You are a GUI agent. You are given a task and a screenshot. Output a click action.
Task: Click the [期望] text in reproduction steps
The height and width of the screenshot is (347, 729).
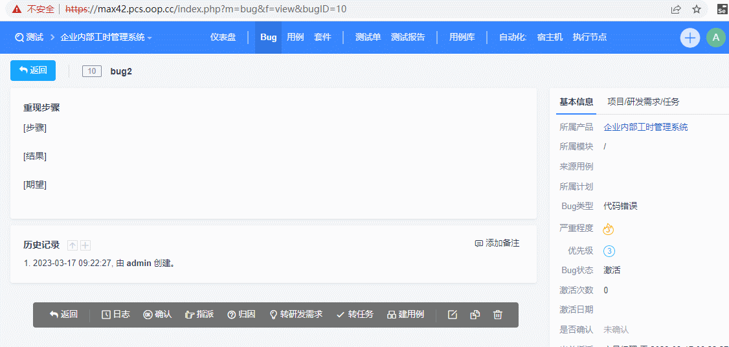click(x=35, y=185)
